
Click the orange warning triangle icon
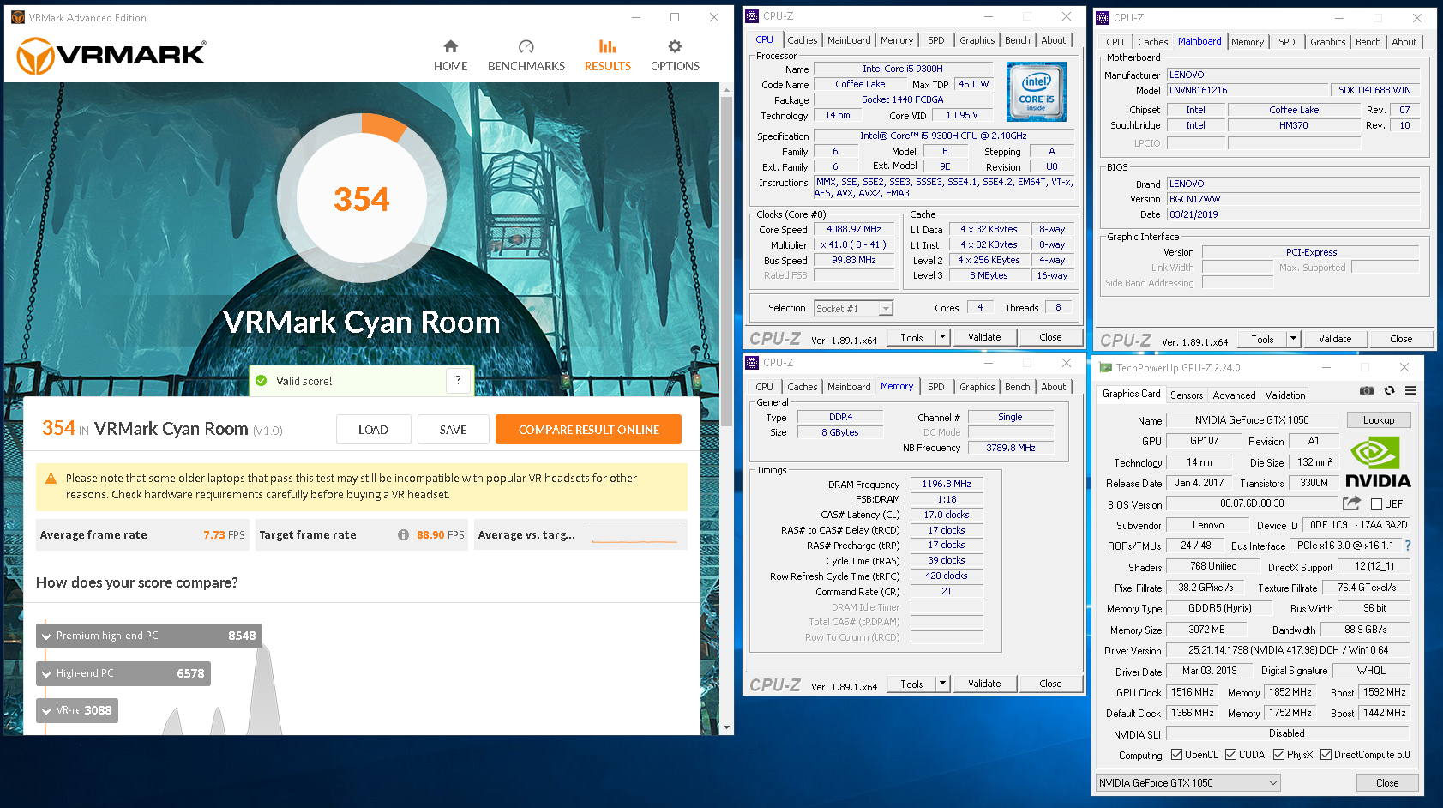[x=51, y=479]
